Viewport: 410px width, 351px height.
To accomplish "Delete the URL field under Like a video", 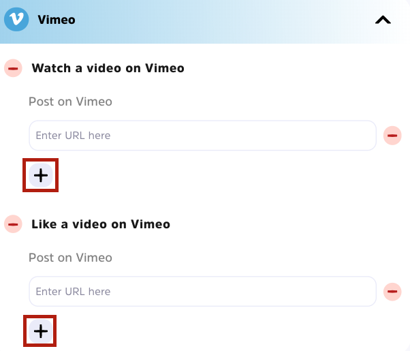I will tap(392, 292).
